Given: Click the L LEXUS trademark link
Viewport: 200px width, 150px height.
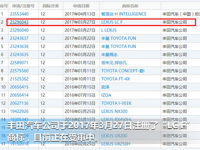Looking at the screenshot, I should tap(109, 30).
